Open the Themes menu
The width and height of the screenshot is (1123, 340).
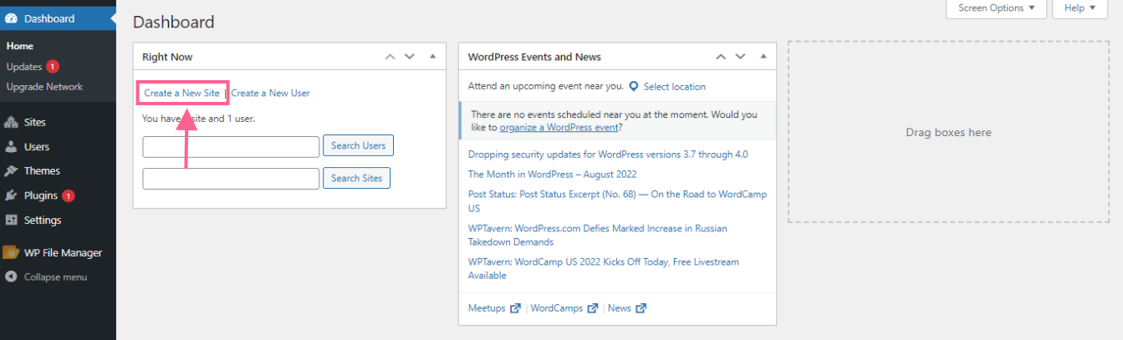point(59,171)
